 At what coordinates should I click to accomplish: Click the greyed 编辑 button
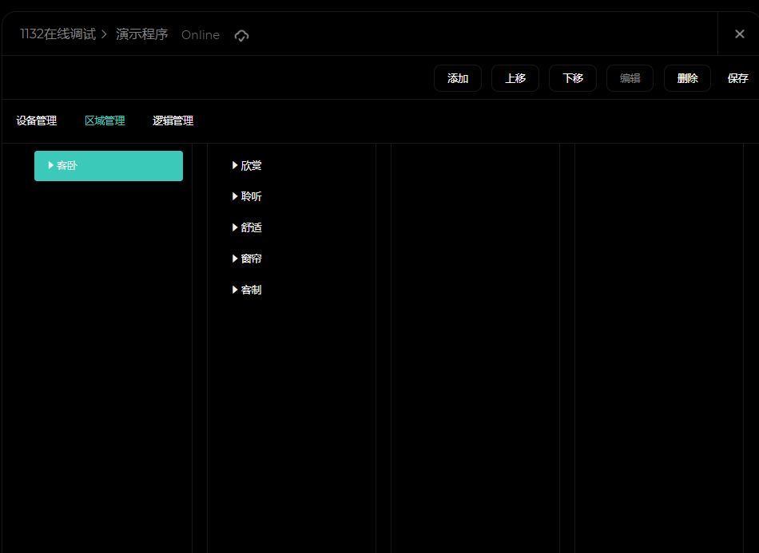click(630, 78)
